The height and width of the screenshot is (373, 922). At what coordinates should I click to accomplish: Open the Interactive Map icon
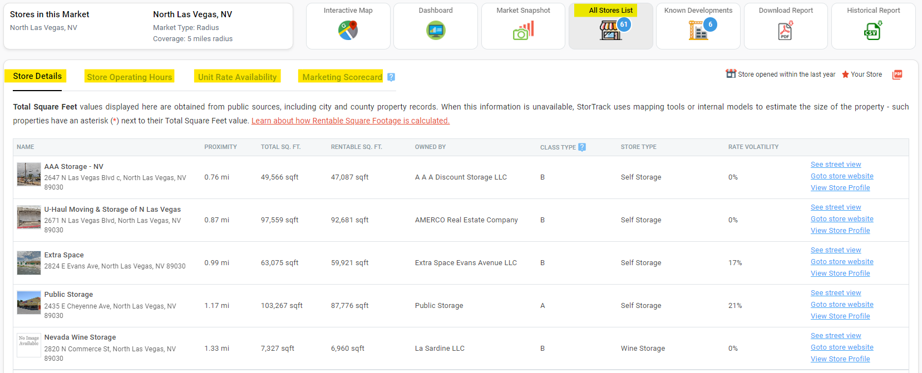pyautogui.click(x=348, y=30)
